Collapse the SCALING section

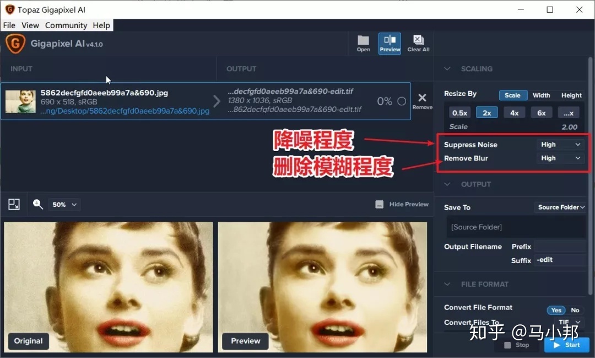click(447, 69)
